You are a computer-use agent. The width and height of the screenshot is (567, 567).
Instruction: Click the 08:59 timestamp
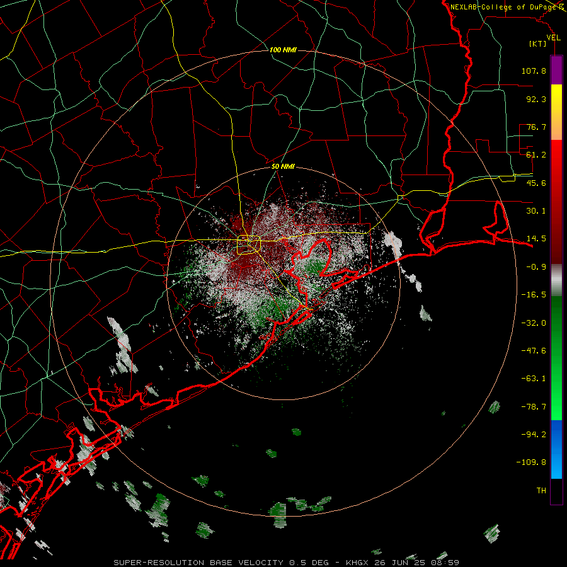pyautogui.click(x=445, y=563)
